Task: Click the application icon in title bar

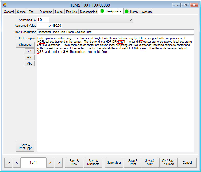Action: 5,5
